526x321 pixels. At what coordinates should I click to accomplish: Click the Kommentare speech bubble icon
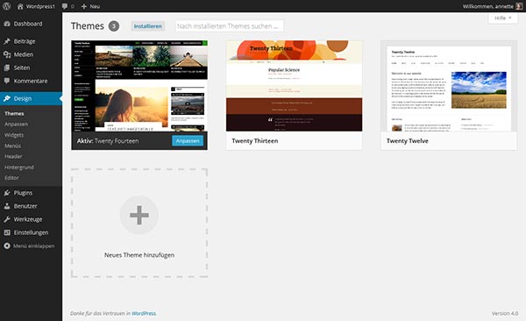7,81
